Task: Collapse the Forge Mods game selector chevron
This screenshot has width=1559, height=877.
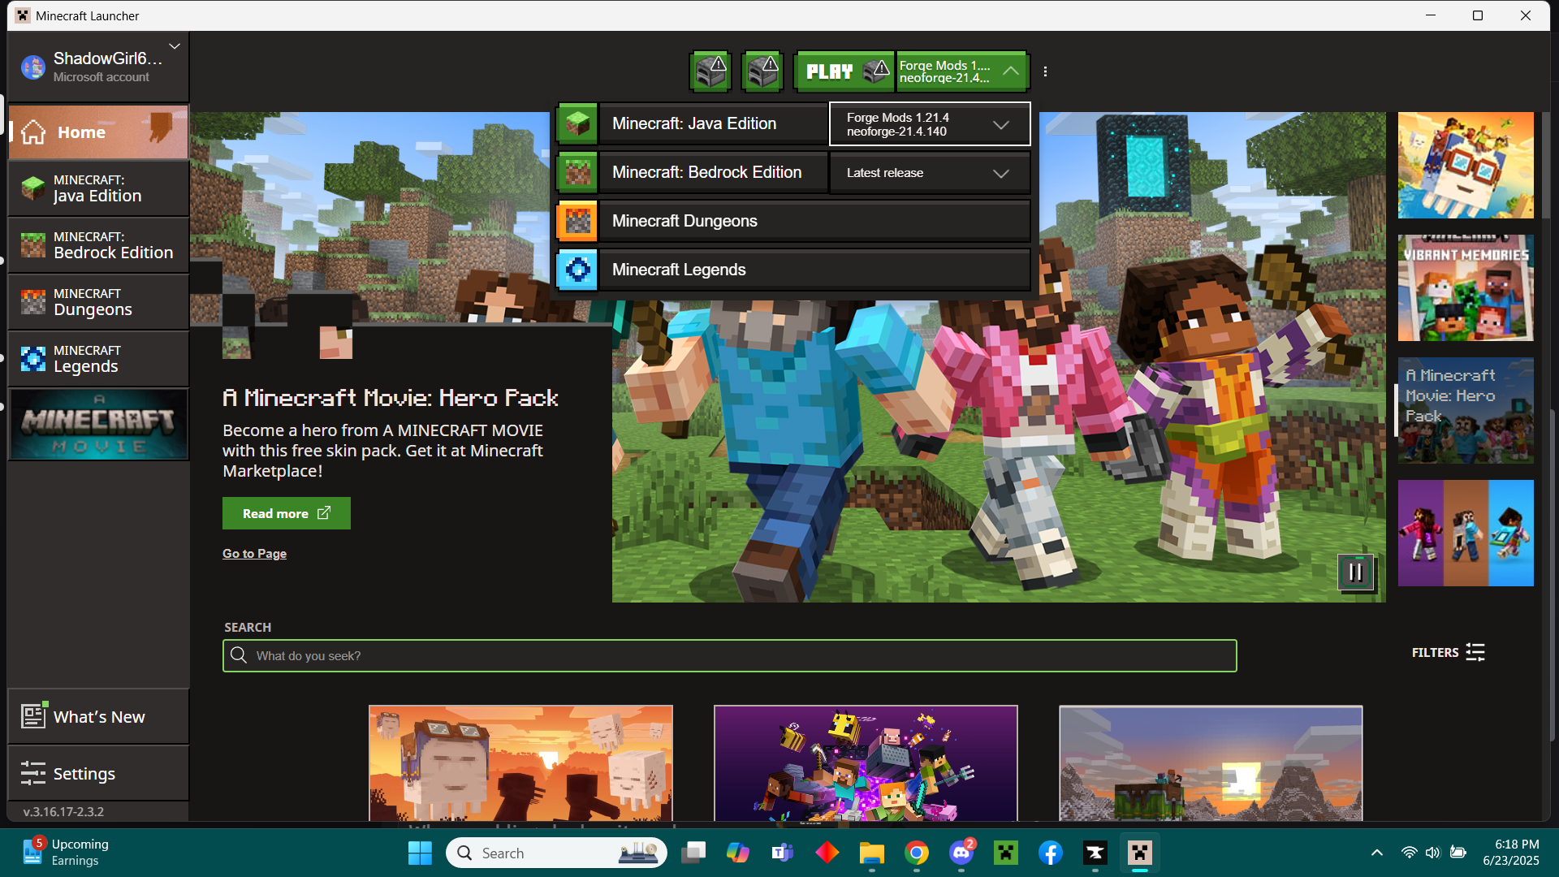Action: coord(1011,71)
